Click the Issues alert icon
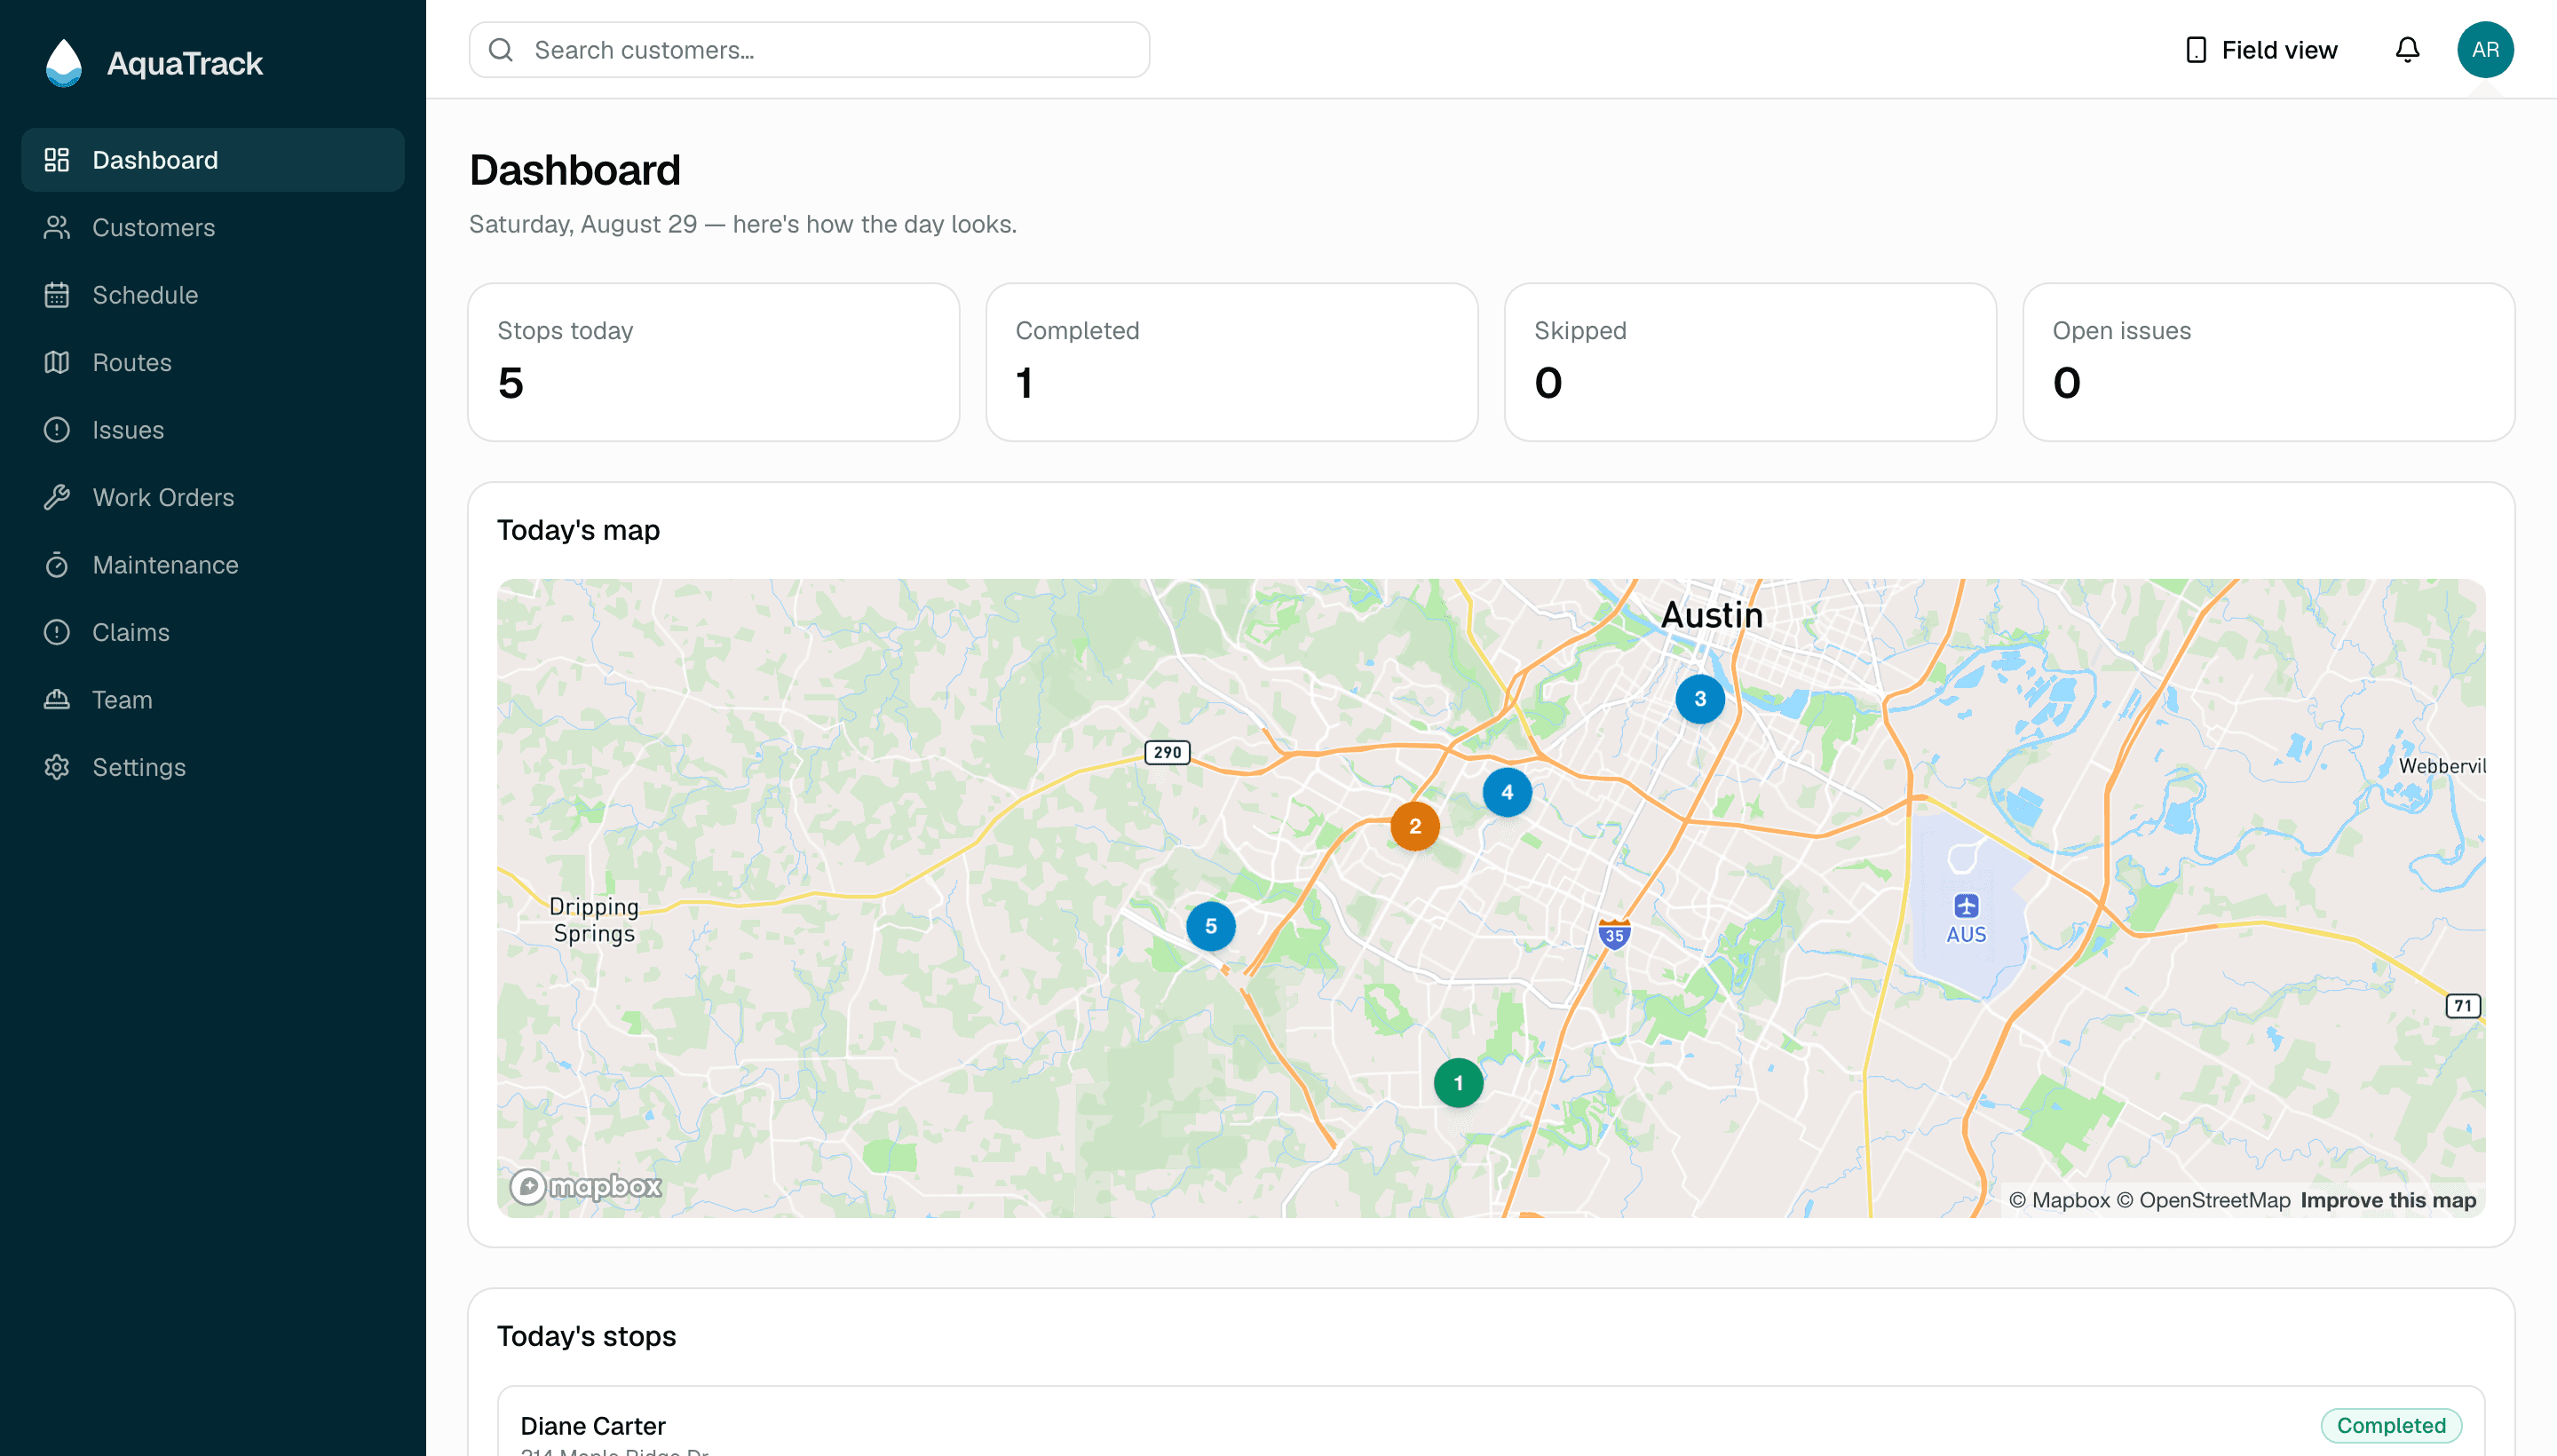The height and width of the screenshot is (1456, 2557). [57, 430]
